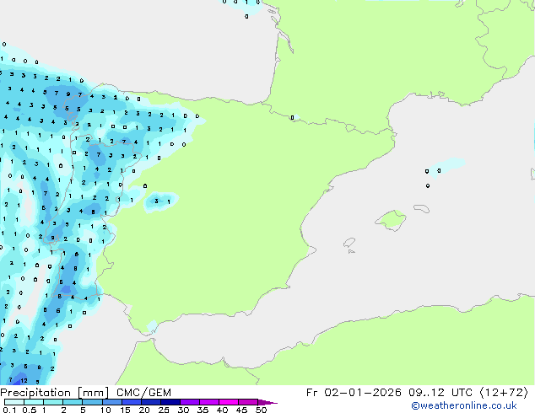Viewport: 535px width, 413px height.
Task: Click the legend label '0.1'
Action: [x=9, y=410]
